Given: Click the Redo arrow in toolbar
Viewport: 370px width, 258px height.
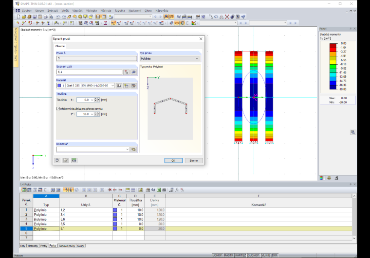Looking at the screenshot, I should click(x=64, y=17).
